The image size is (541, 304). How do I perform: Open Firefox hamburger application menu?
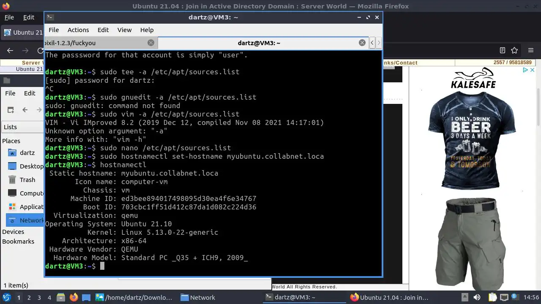531,50
